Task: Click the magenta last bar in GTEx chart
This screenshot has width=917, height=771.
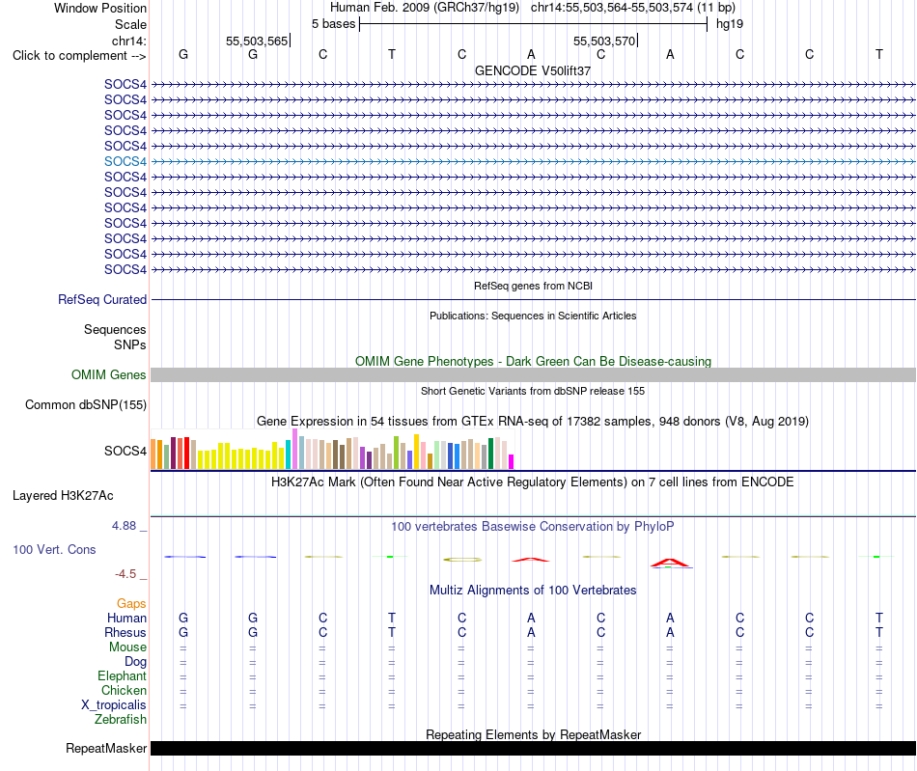Action: (x=512, y=462)
